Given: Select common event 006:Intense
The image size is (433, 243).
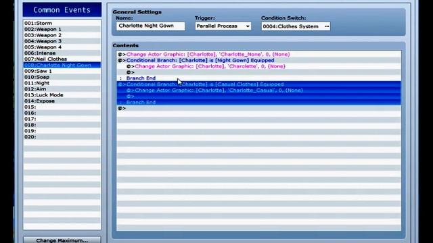Looking at the screenshot, I should tap(62, 53).
